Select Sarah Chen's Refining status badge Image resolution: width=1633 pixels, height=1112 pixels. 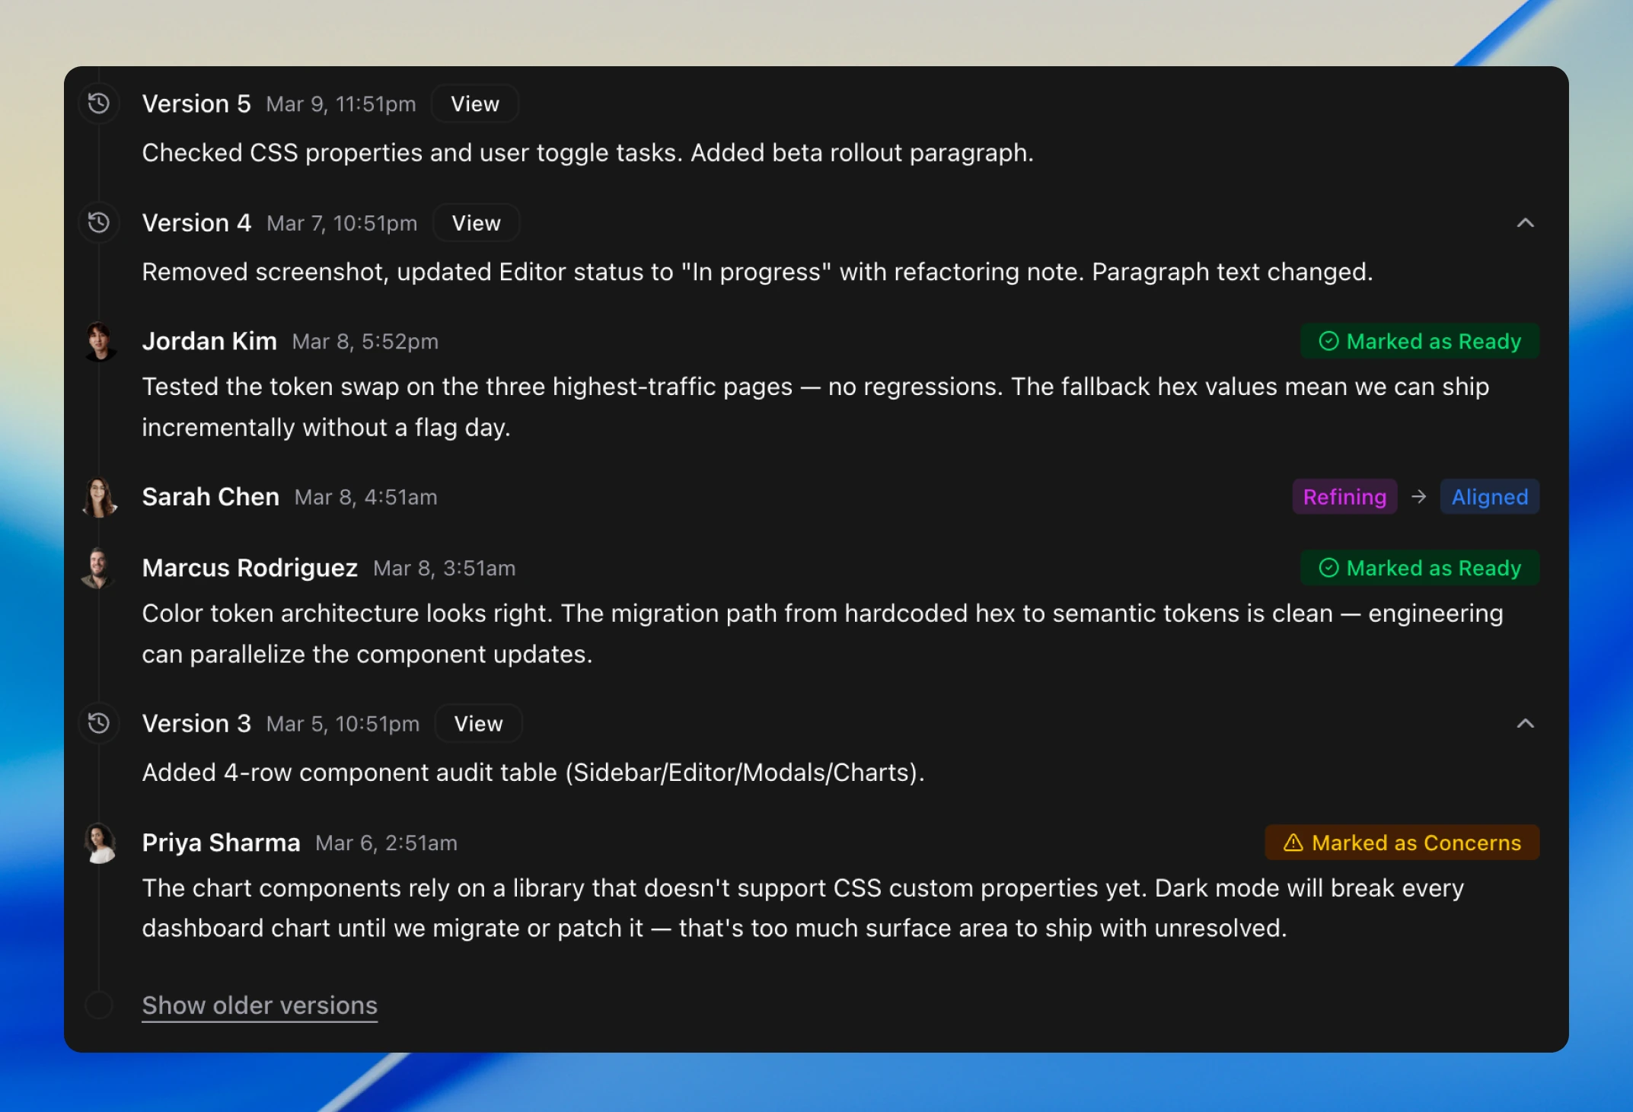click(x=1344, y=497)
